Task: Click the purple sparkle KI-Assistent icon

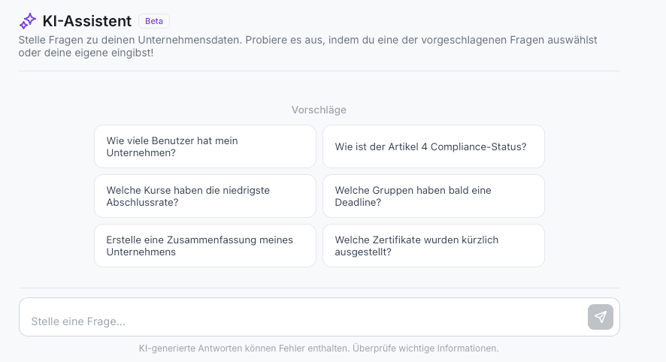Action: (x=28, y=21)
